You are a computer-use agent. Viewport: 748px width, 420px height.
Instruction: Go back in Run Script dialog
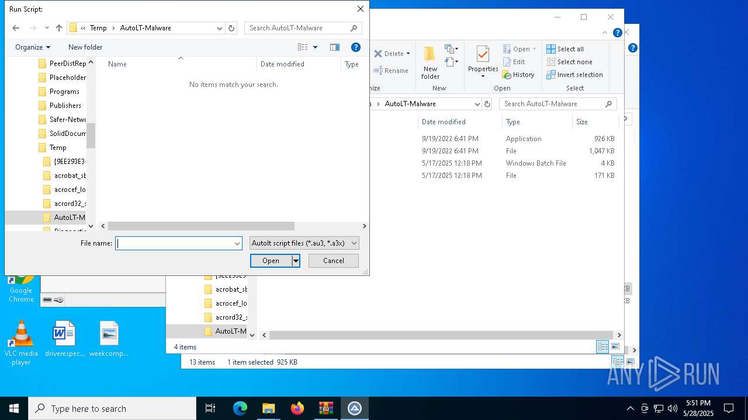(x=16, y=28)
